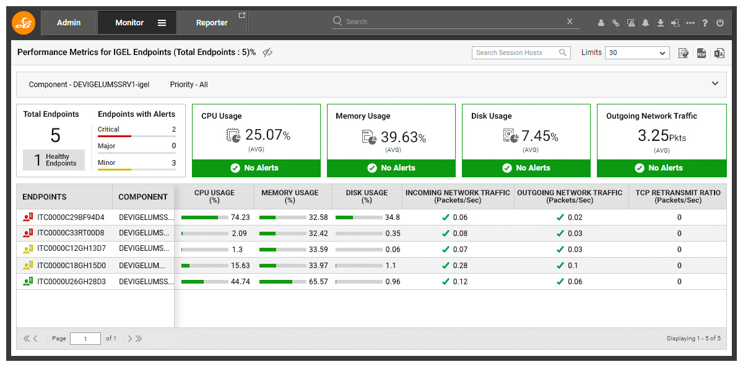Click the COMPONENT column header
This screenshot has width=743, height=367.
(143, 197)
